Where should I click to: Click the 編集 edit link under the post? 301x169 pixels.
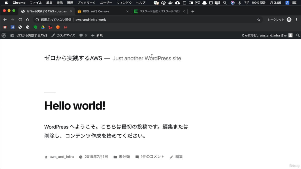click(x=179, y=157)
